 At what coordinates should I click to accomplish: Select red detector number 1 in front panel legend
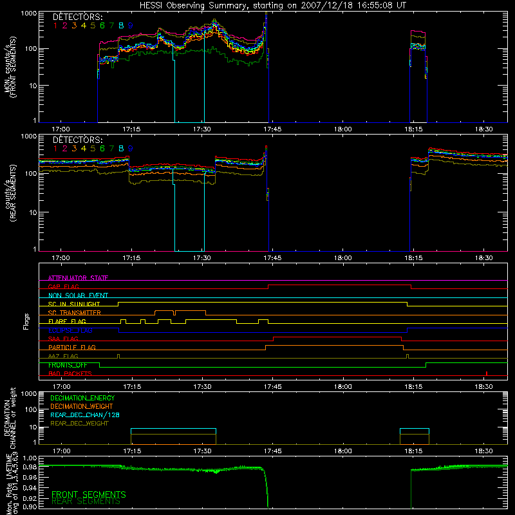tap(55, 26)
